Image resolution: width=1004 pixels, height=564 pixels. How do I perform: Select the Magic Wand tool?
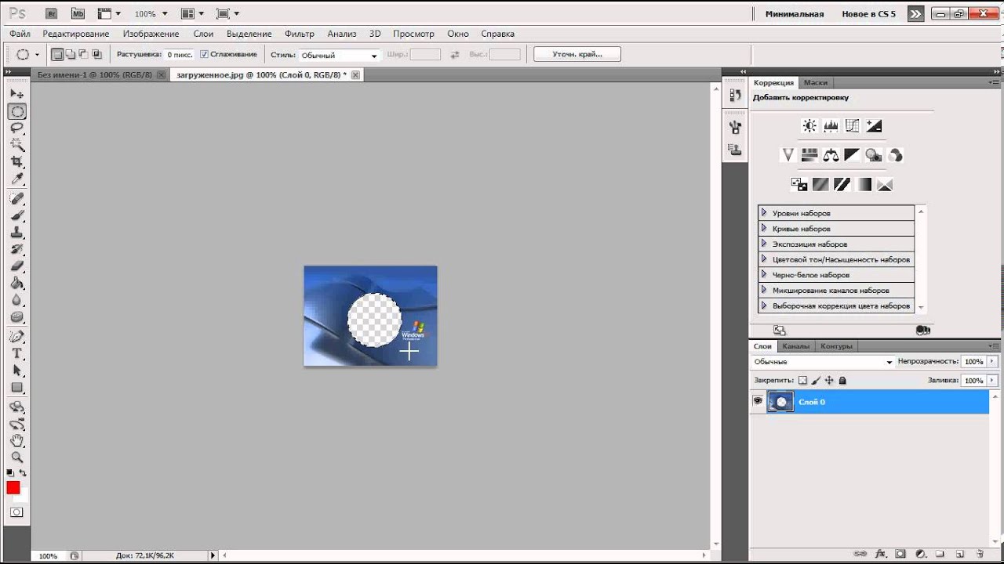(x=16, y=145)
